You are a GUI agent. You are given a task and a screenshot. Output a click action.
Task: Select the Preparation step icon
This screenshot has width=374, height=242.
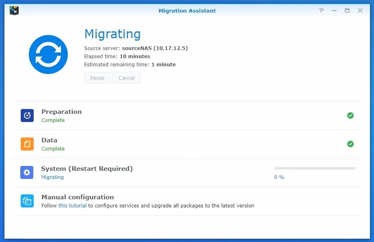click(26, 116)
